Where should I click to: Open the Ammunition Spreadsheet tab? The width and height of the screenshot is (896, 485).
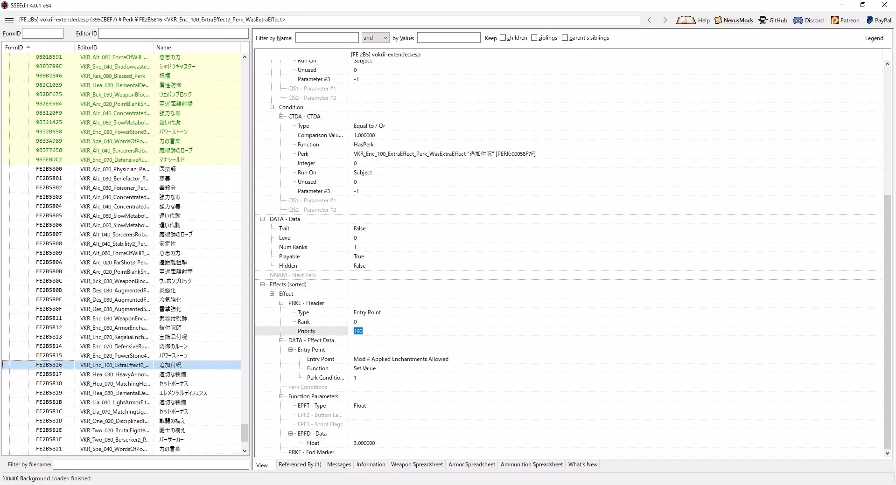(x=532, y=464)
